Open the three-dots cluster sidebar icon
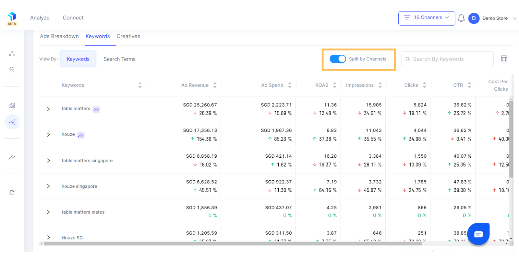519x259 pixels. tap(12, 54)
